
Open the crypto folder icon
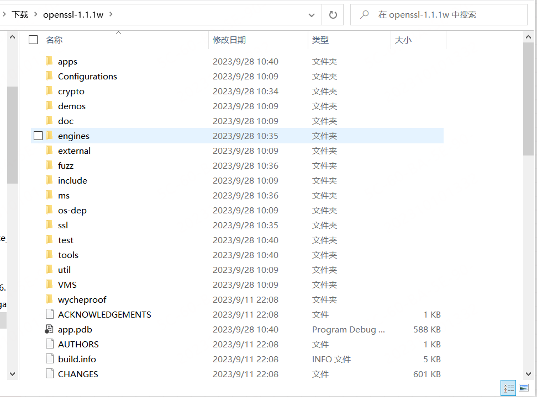[x=49, y=91]
